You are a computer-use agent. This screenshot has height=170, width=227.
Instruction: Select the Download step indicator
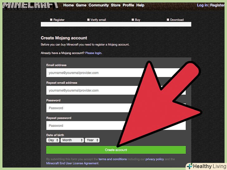[175, 20]
